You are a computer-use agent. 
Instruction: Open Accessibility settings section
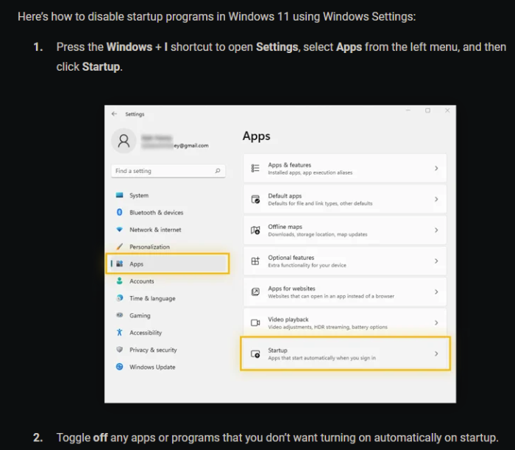click(x=168, y=332)
